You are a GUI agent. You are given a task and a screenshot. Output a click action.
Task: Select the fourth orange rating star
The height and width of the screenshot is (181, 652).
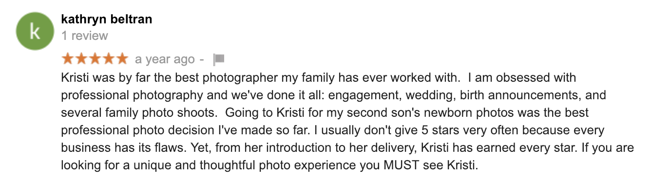pyautogui.click(x=108, y=59)
